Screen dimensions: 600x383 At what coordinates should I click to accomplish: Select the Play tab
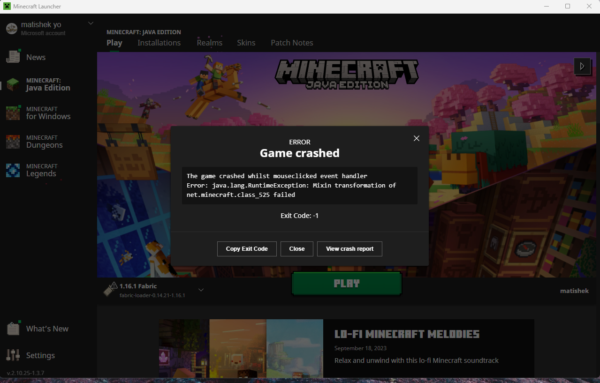pyautogui.click(x=114, y=43)
